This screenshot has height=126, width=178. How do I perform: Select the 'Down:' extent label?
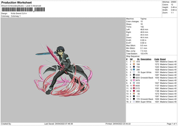tap(129, 37)
